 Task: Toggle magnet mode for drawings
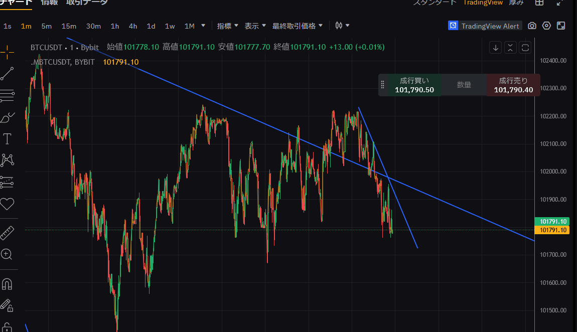(x=7, y=284)
